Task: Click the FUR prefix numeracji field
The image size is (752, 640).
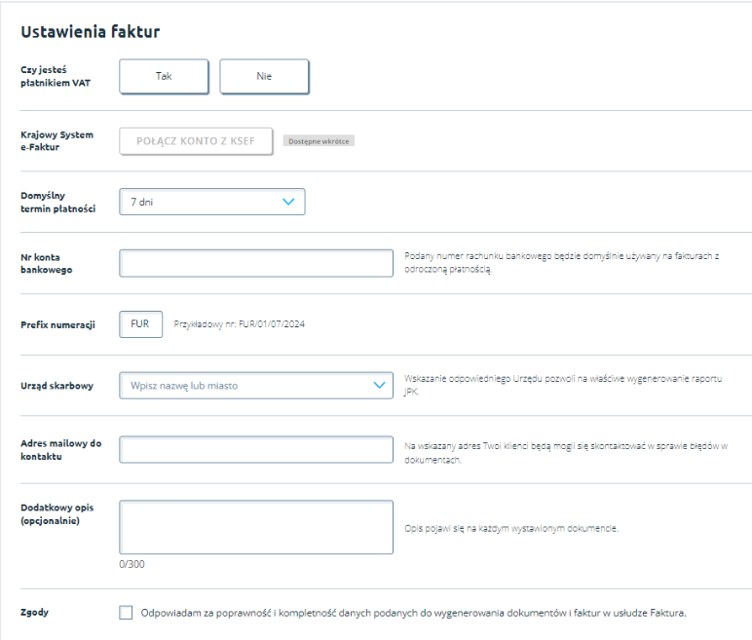Action: [140, 324]
